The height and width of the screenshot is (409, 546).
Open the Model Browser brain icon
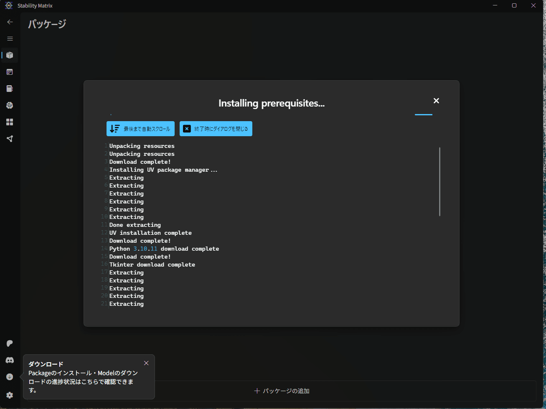10,105
